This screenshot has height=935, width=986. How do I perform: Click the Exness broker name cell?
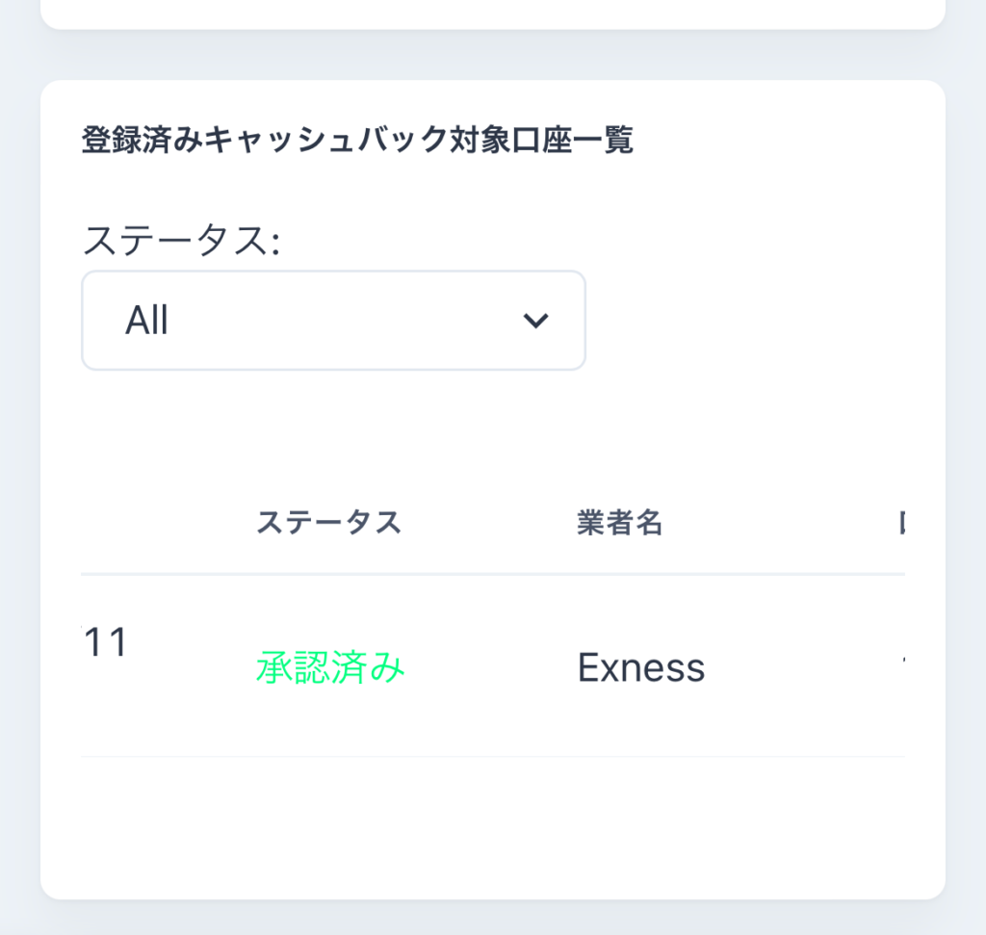coord(640,667)
